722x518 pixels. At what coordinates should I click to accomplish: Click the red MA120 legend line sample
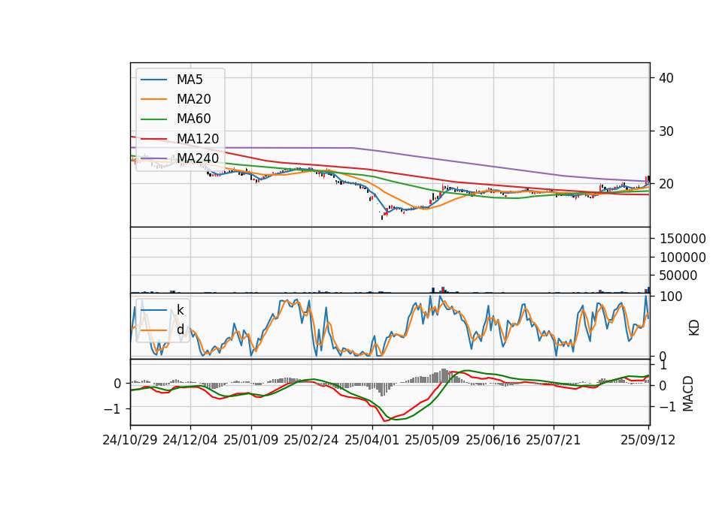pyautogui.click(x=153, y=139)
